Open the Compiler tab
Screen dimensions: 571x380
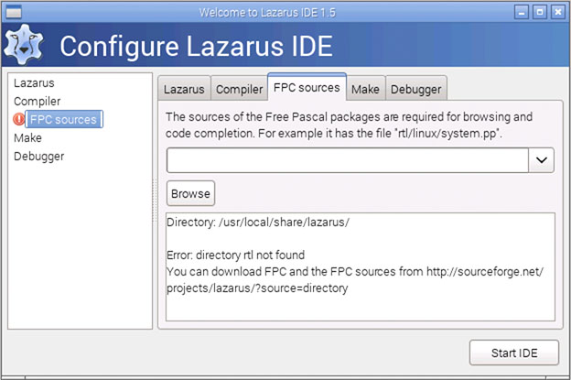[239, 89]
